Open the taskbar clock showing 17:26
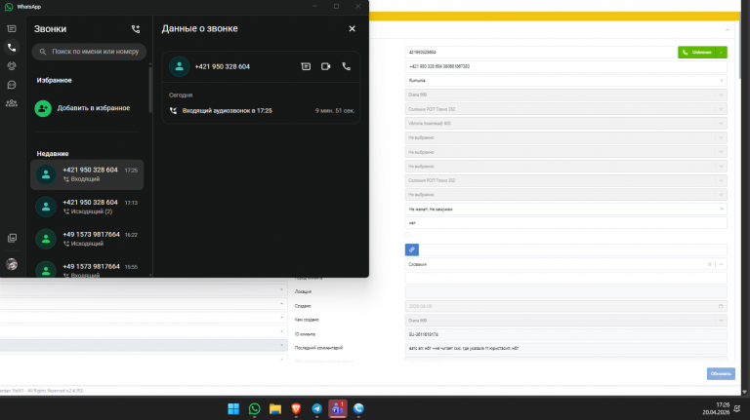750x420 pixels. 716,408
